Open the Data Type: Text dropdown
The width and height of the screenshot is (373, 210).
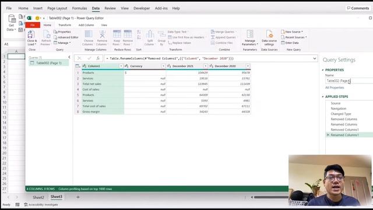tap(178, 32)
